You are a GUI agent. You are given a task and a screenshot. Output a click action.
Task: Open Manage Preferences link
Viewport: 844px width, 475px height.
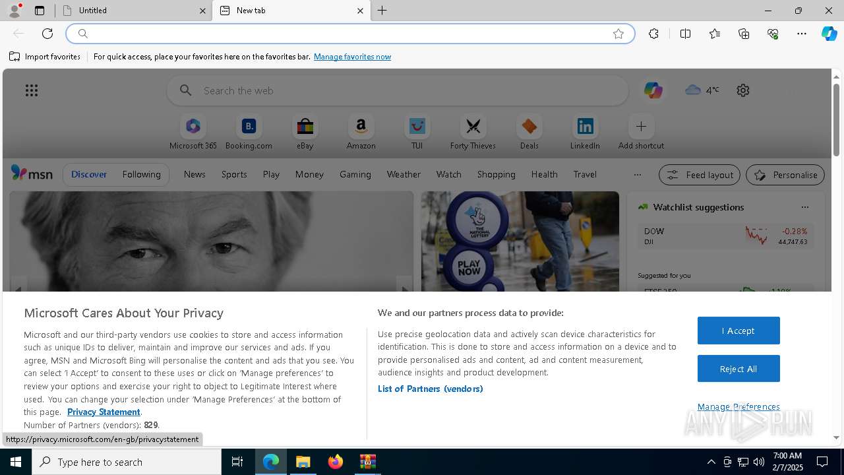coord(738,406)
